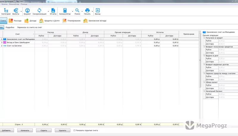Viewport: 238px width, 136px height.
Task: Open the Доходы income section
Action: point(30,21)
